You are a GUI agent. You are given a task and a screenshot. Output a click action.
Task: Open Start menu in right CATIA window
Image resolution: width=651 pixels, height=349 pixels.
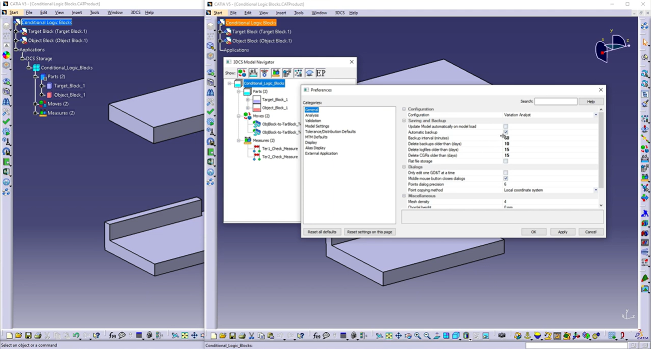click(218, 12)
